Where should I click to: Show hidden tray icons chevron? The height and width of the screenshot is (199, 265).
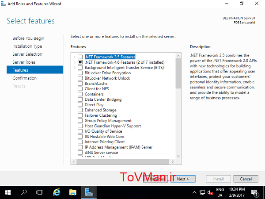click(194, 192)
